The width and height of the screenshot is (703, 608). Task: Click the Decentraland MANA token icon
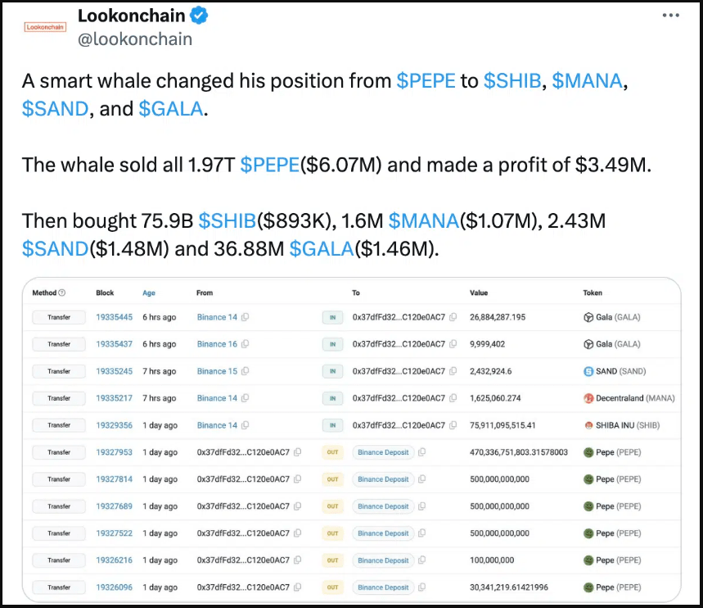coord(588,398)
